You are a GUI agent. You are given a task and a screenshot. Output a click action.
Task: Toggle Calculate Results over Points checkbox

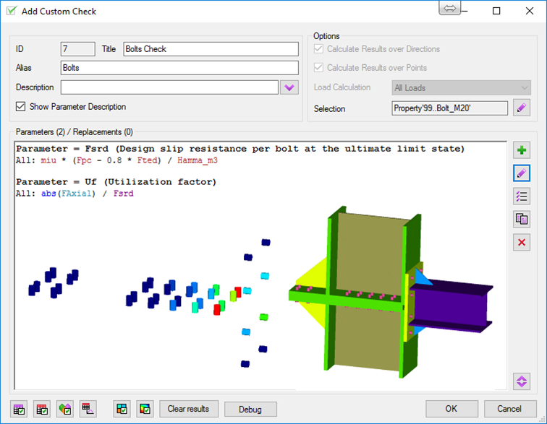[318, 67]
